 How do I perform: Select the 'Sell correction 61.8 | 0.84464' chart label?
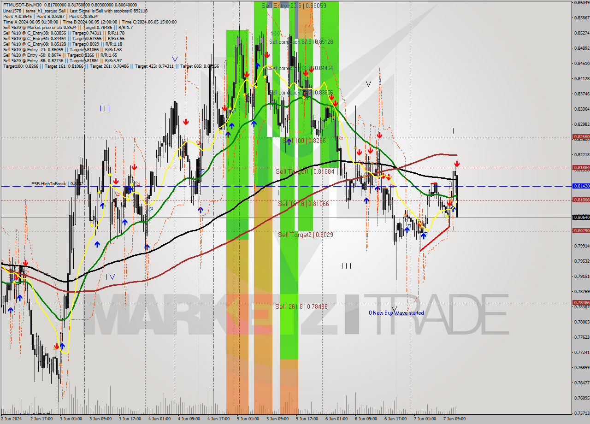click(301, 68)
